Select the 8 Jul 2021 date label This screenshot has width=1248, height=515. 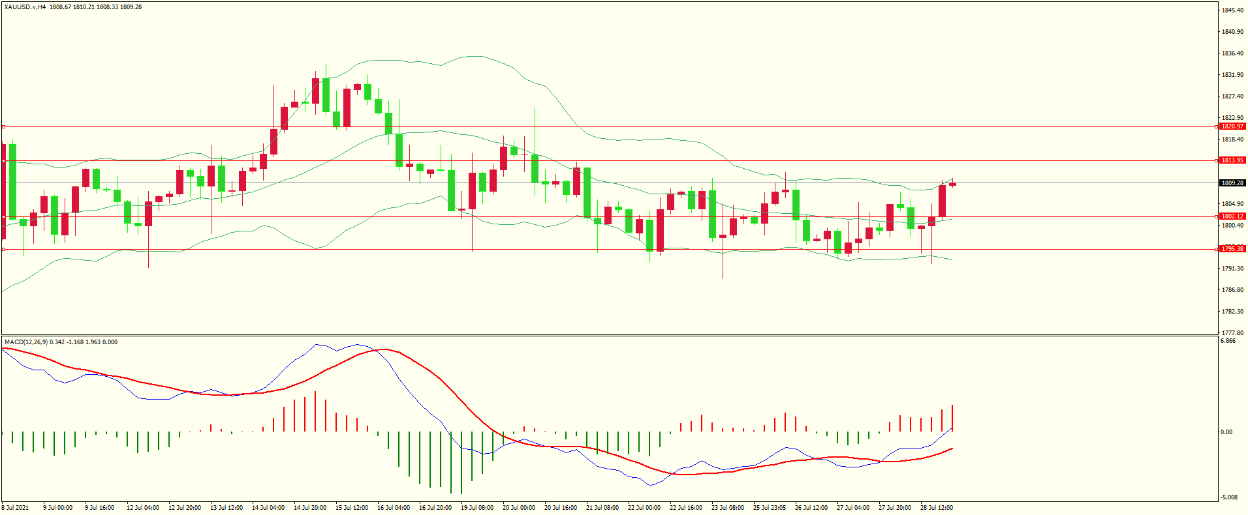[16, 508]
